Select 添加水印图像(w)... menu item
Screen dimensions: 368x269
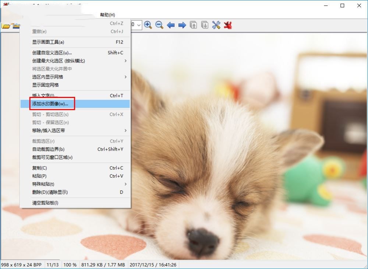coord(75,104)
